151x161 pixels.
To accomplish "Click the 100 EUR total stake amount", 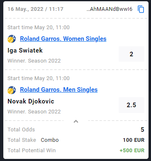I will coord(134,140).
